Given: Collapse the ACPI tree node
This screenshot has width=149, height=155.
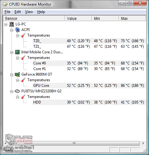Looking at the screenshot, I should (11, 30).
